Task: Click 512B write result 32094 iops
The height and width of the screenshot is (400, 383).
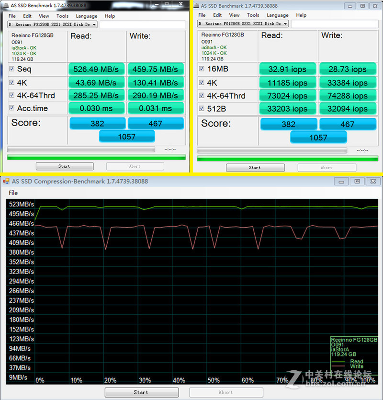Action: 348,109
